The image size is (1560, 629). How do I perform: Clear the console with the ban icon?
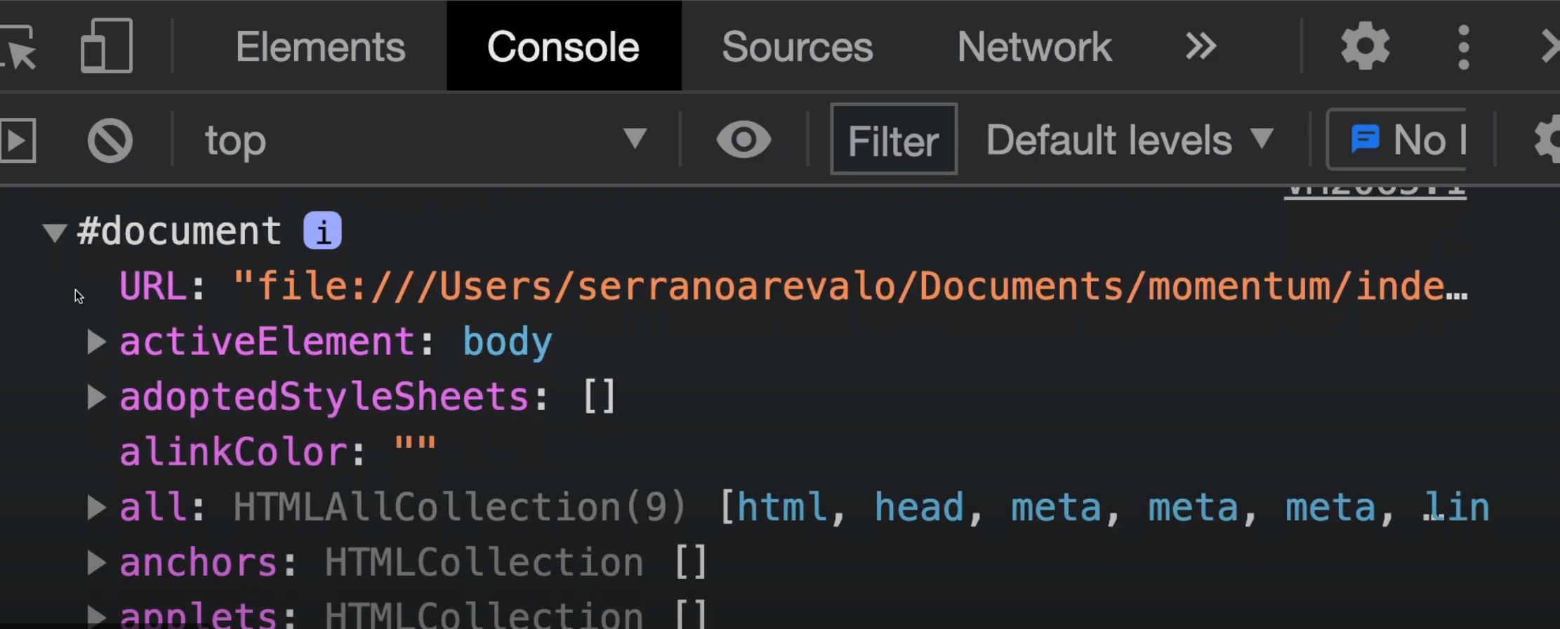(110, 140)
